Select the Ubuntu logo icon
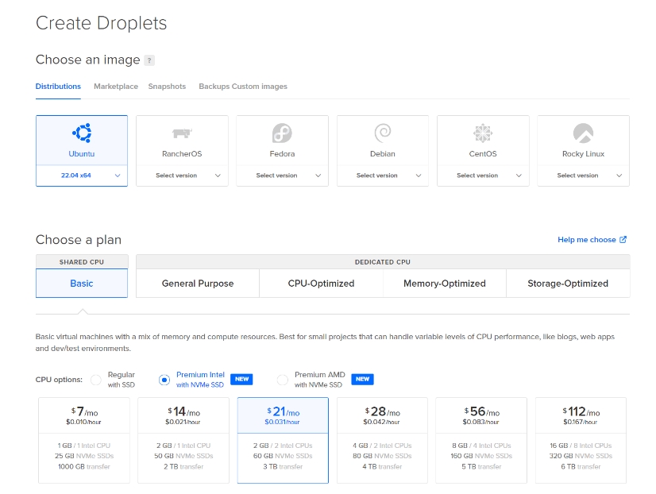 tap(82, 133)
